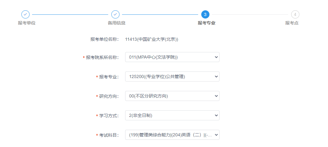Click the 11413(中国矿业大学(北京)) unit name text
328x147 pixels.
[x=152, y=39]
